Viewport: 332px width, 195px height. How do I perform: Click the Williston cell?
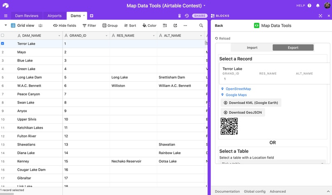[x=118, y=86]
